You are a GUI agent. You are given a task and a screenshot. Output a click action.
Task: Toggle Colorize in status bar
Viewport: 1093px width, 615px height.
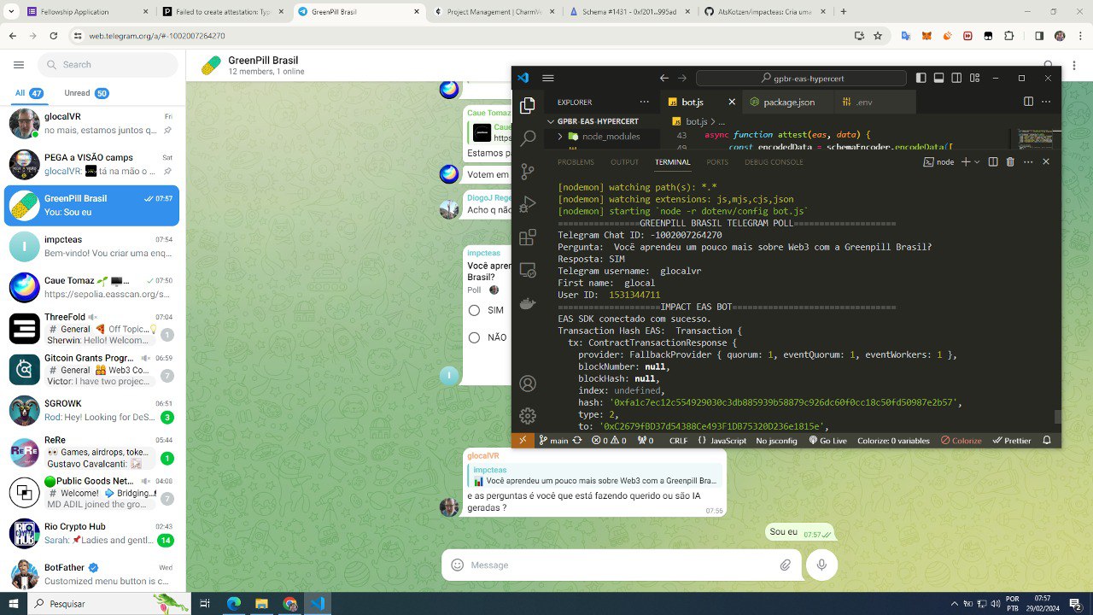pyautogui.click(x=961, y=441)
